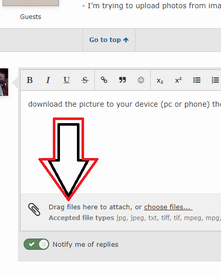Click the choose files link

(168, 207)
